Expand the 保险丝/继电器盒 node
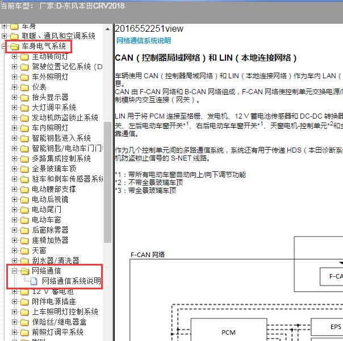Viewport: 343px width, 341px height. 14,322
